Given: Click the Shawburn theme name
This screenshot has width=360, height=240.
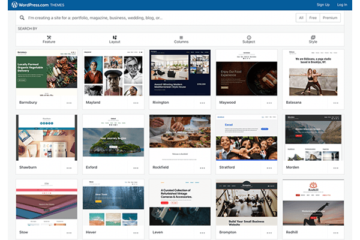Looking at the screenshot, I should click(28, 167).
